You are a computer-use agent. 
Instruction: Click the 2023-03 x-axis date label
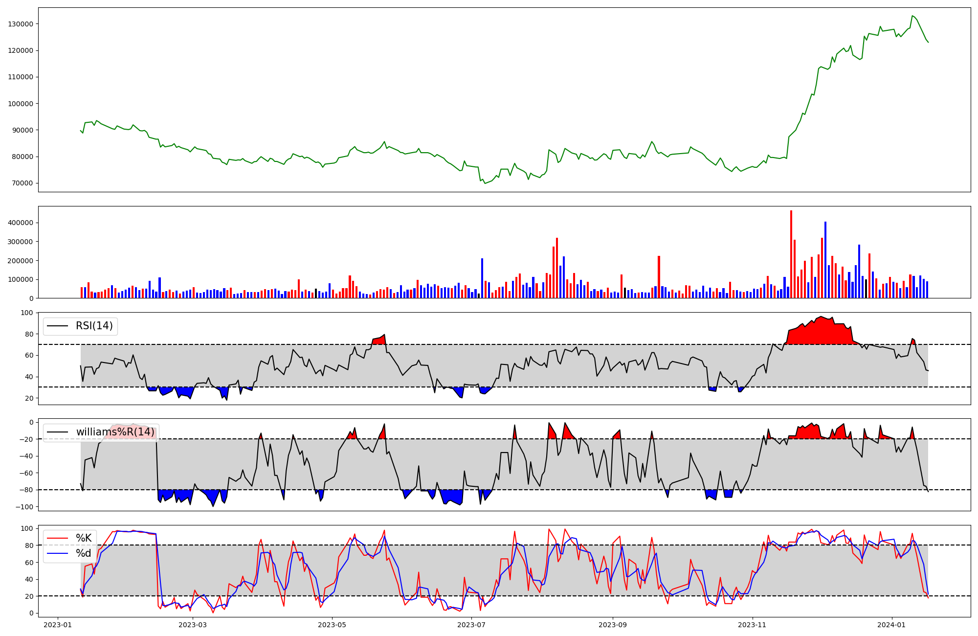click(193, 625)
